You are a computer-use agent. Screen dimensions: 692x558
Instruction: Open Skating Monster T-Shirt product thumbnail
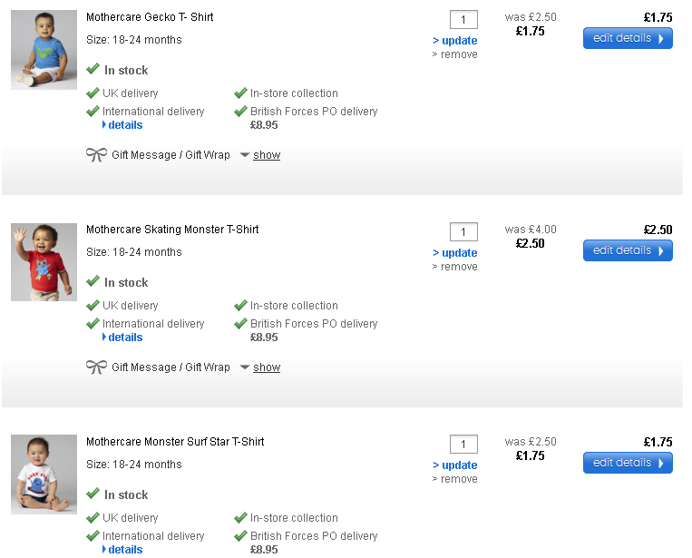coord(44,262)
